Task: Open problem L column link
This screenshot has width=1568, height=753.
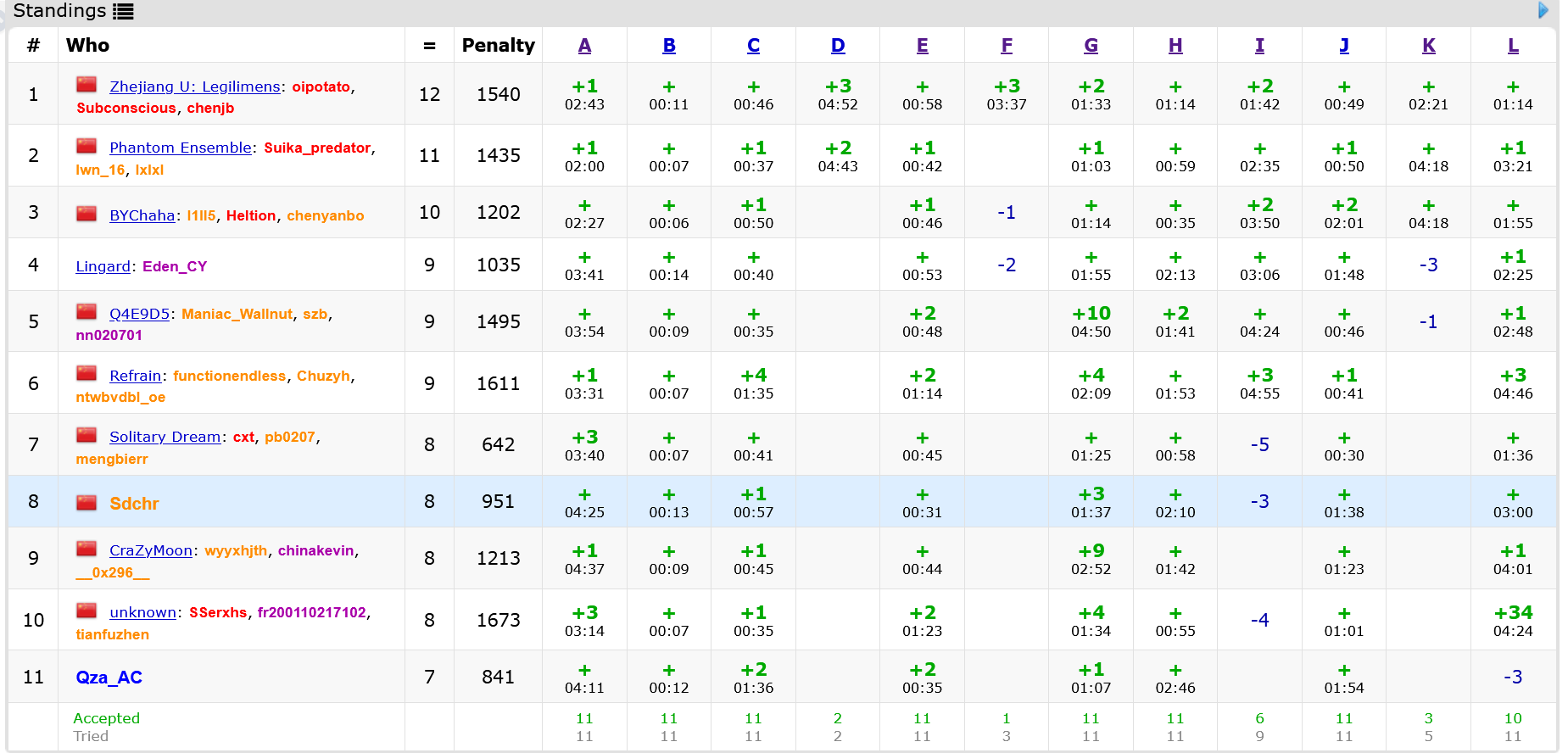Action: click(x=1513, y=46)
